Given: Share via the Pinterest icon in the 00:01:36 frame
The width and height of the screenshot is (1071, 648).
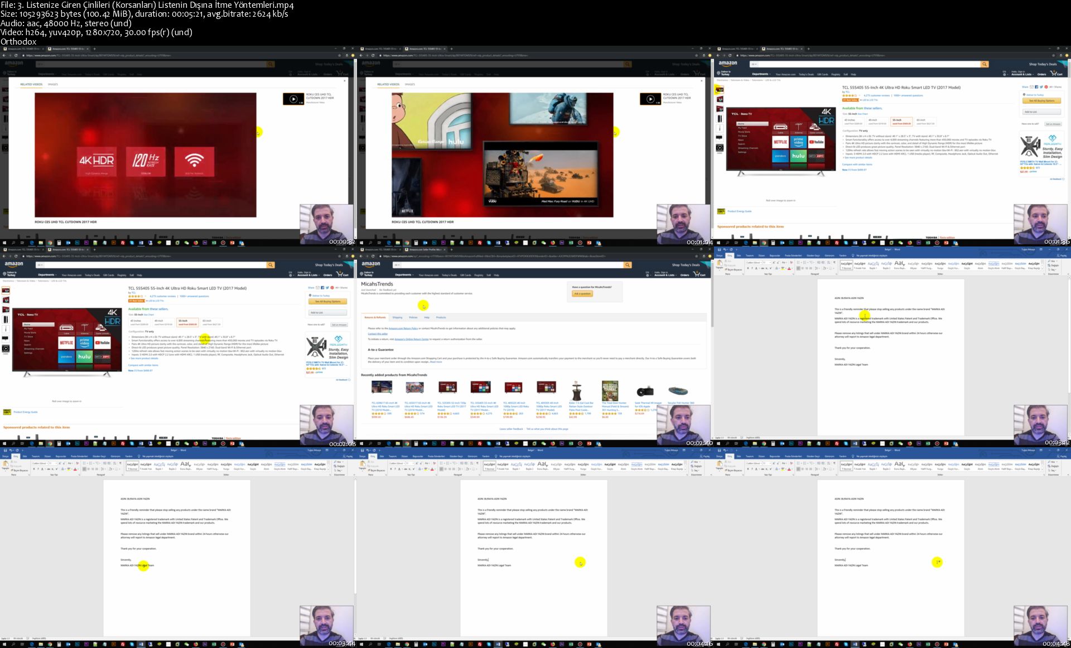Looking at the screenshot, I should pyautogui.click(x=1046, y=87).
